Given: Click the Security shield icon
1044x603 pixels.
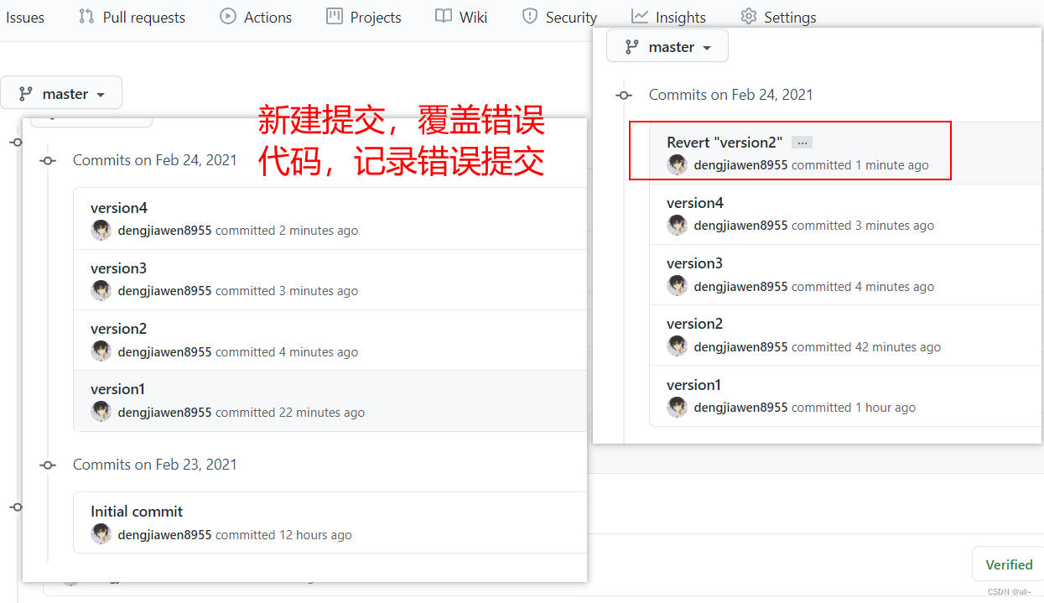Looking at the screenshot, I should (529, 16).
